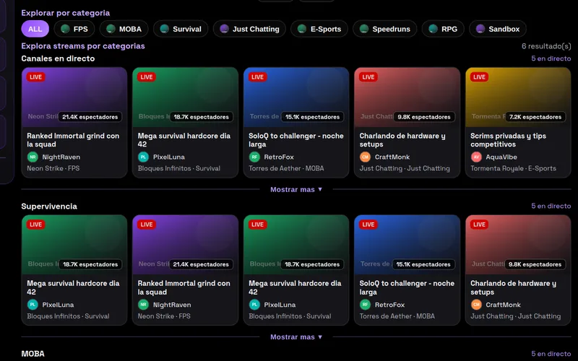The width and height of the screenshot is (578, 361).
Task: Click '15.1K espectadores' badge in Supervivencia
Action: click(423, 264)
